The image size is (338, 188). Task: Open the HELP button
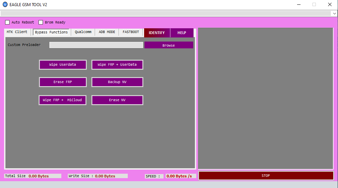[182, 33]
